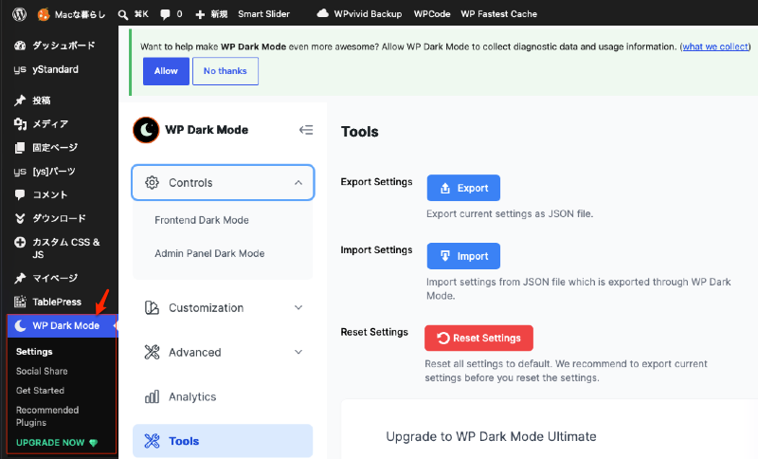Viewport: 758px width, 459px height.
Task: Click the WP Dark Mode round logo
Action: pyautogui.click(x=146, y=130)
